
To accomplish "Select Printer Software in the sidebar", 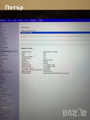I will tap(5, 113).
